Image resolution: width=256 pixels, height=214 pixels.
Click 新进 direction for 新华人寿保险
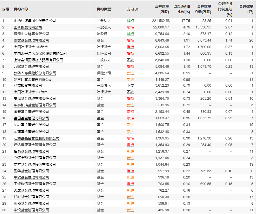(131, 73)
